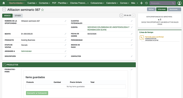
Task: Select the $1.500.000,00 amount value
Action: (27, 34)
